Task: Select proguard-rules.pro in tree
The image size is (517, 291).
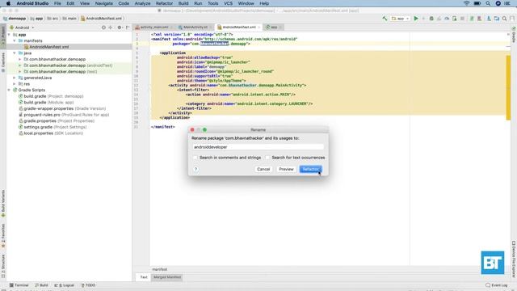Action: 64,115
